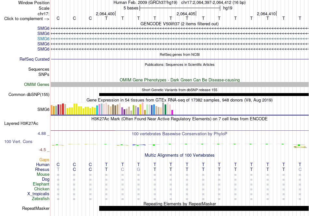Click the bright red GTEx expression bar
Image resolution: width=309 pixels, height=216 pixels.
click(x=63, y=109)
